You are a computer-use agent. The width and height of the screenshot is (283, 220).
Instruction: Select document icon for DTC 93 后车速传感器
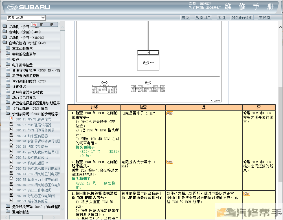[x=11, y=200]
